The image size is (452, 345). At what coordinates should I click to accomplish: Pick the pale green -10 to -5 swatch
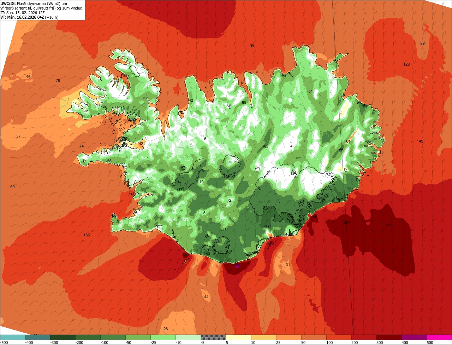188,337
